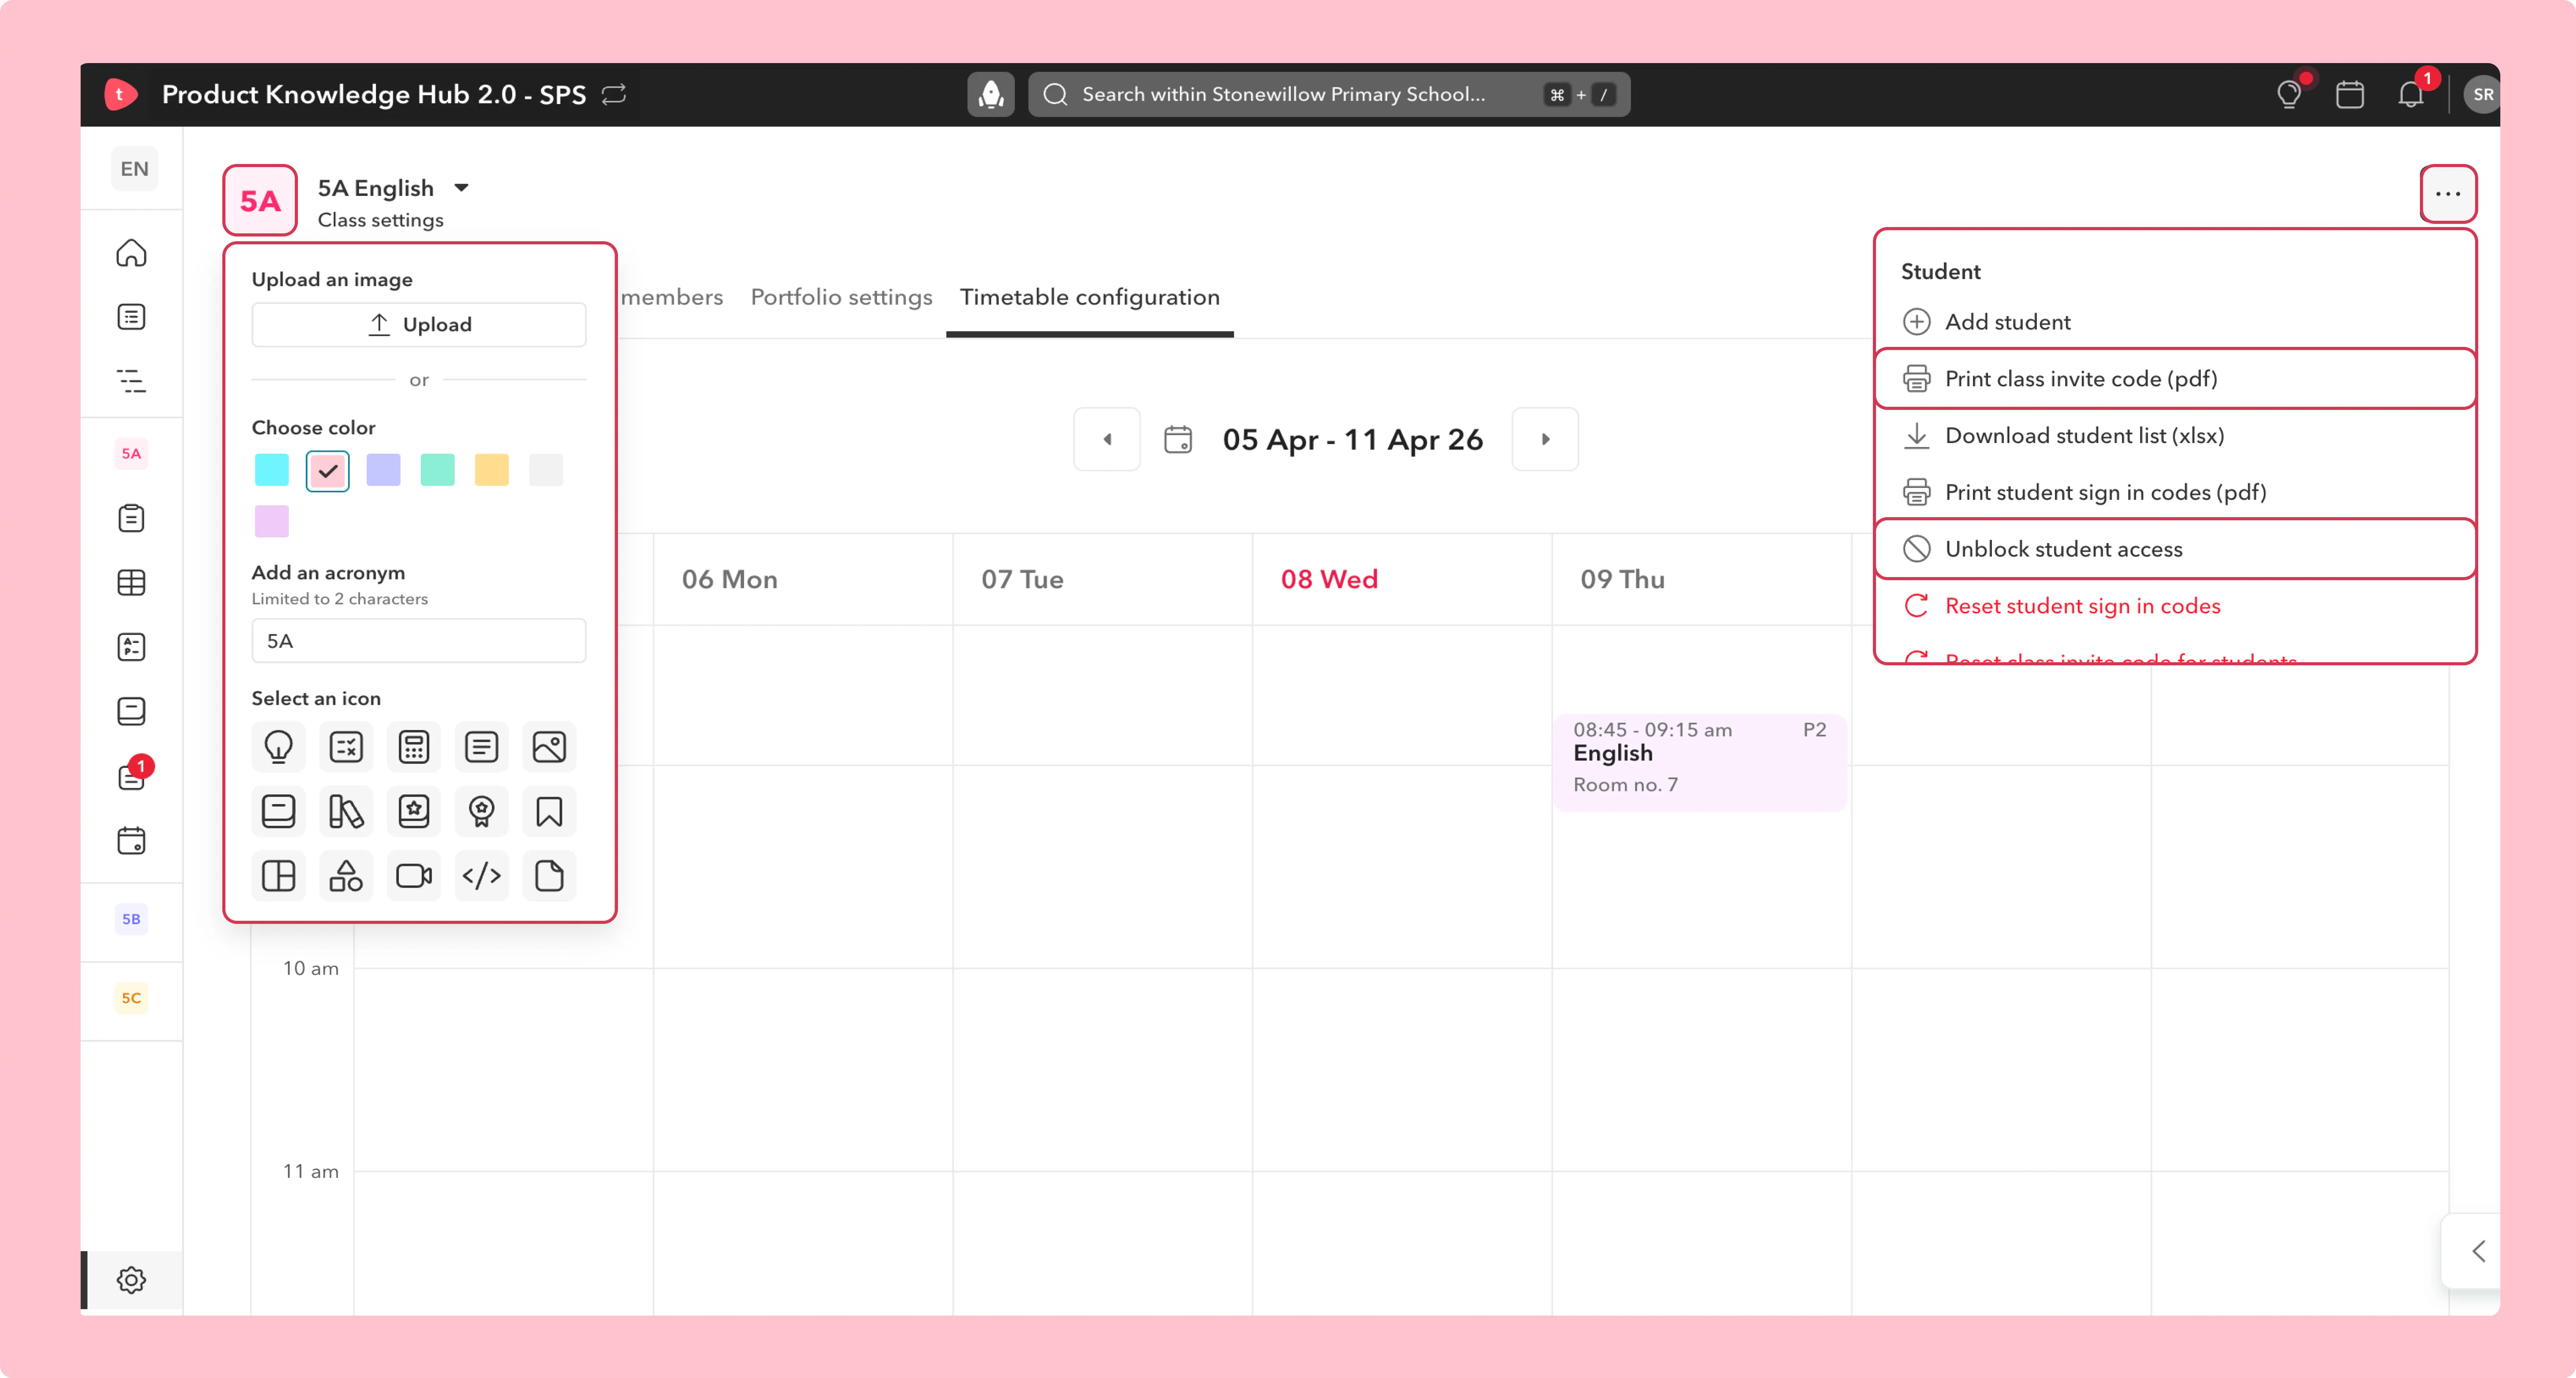Select the image picture class icon
The image size is (2576, 1378).
(549, 746)
